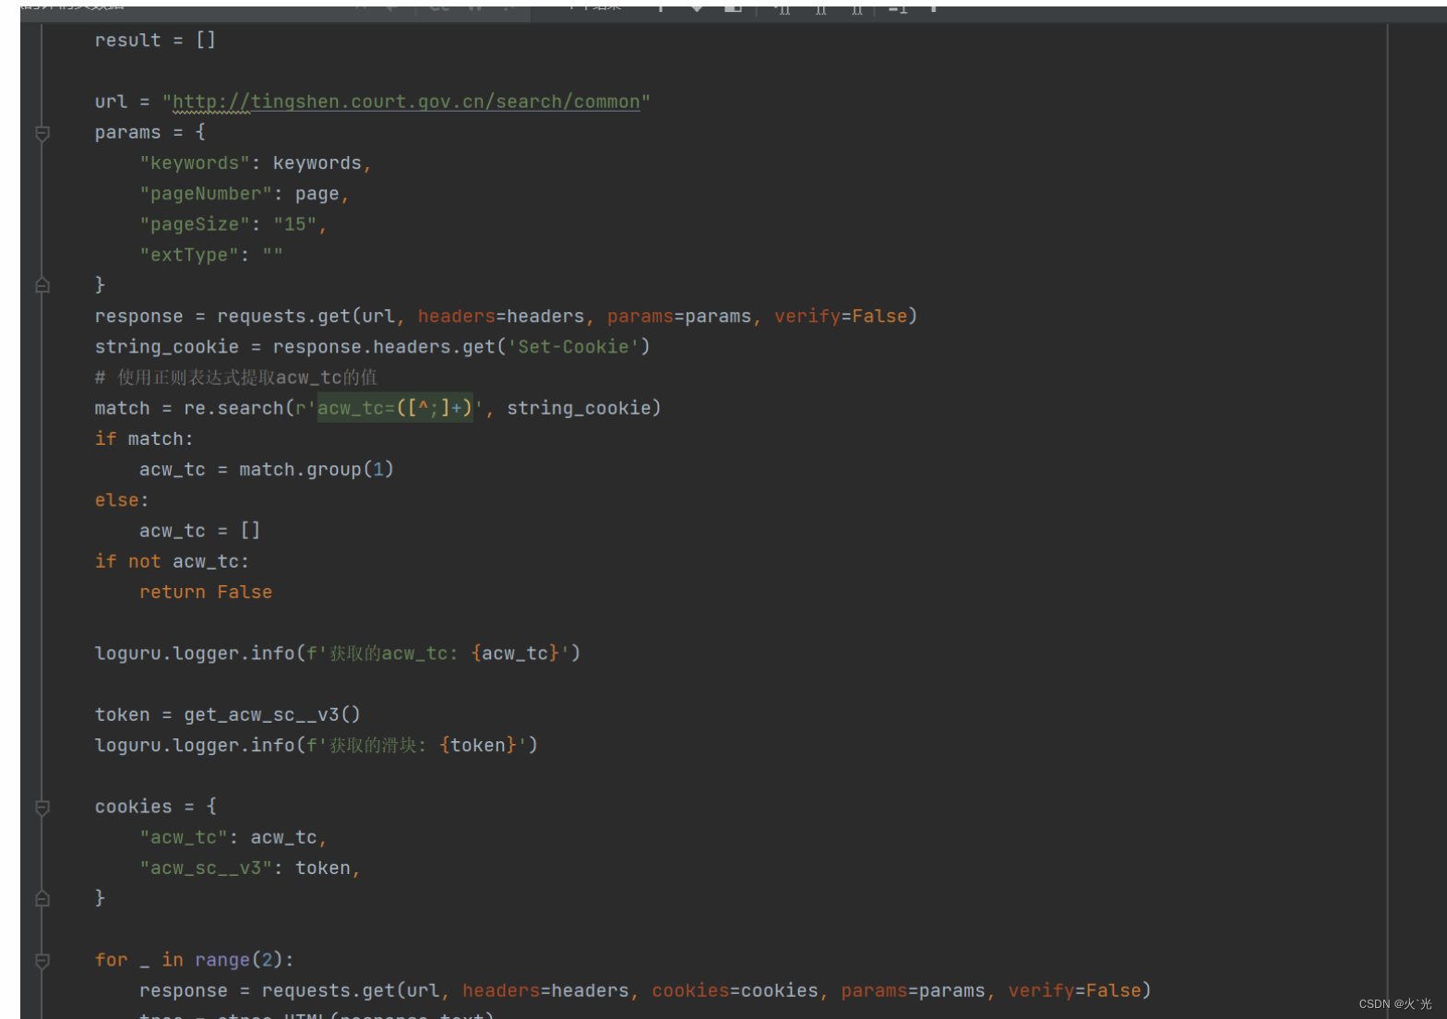Click fold end marker below the "extType" line
1447x1019 pixels.
[42, 285]
